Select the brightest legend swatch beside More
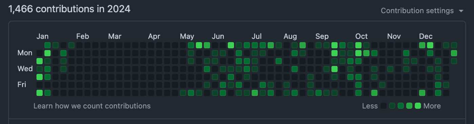The image size is (474, 124). pos(418,106)
